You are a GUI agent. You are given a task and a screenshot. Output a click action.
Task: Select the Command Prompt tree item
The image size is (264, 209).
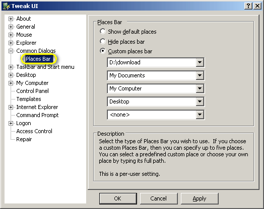37,115
